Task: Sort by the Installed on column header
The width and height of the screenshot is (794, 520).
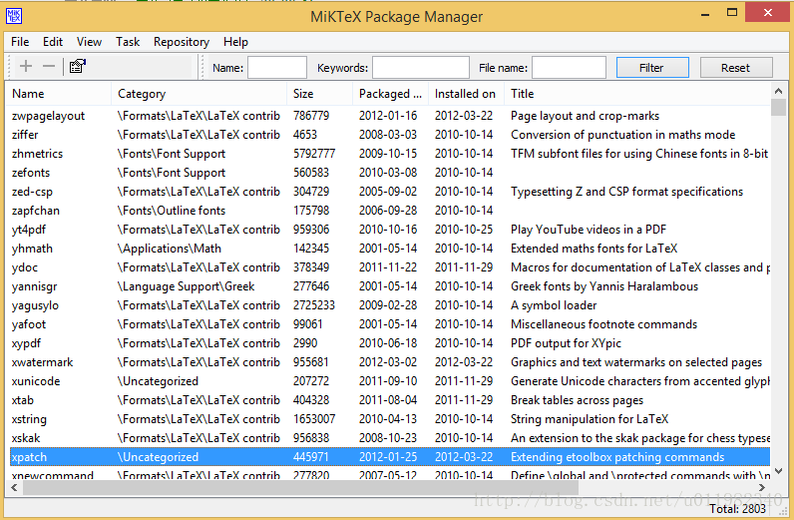Action: [x=466, y=94]
